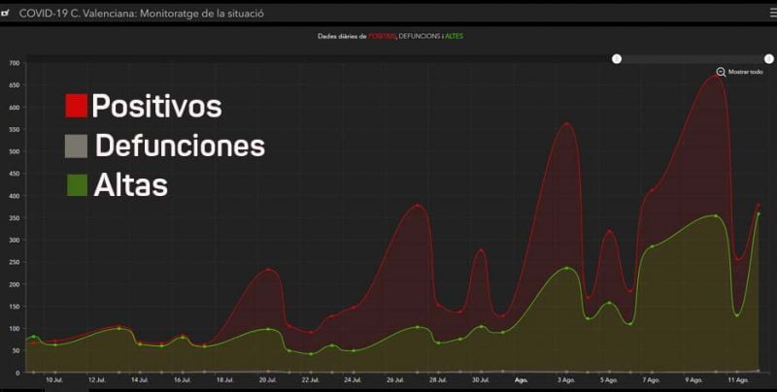The image size is (777, 392).
Task: Grab the left handle of the range slider
Action: [617, 59]
